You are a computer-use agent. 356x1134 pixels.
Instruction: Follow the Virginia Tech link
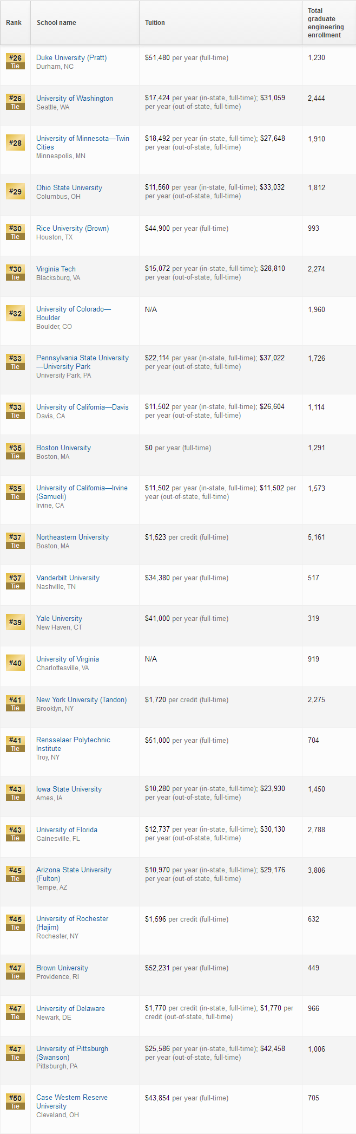(56, 269)
